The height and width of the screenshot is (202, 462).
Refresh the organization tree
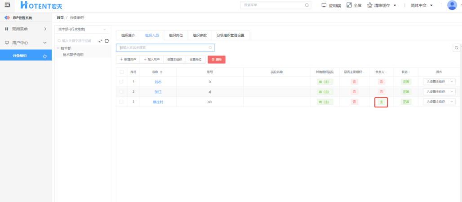pyautogui.click(x=107, y=41)
